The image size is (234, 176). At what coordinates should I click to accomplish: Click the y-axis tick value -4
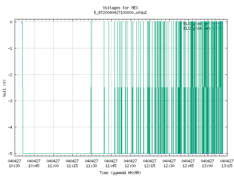(x=10, y=127)
